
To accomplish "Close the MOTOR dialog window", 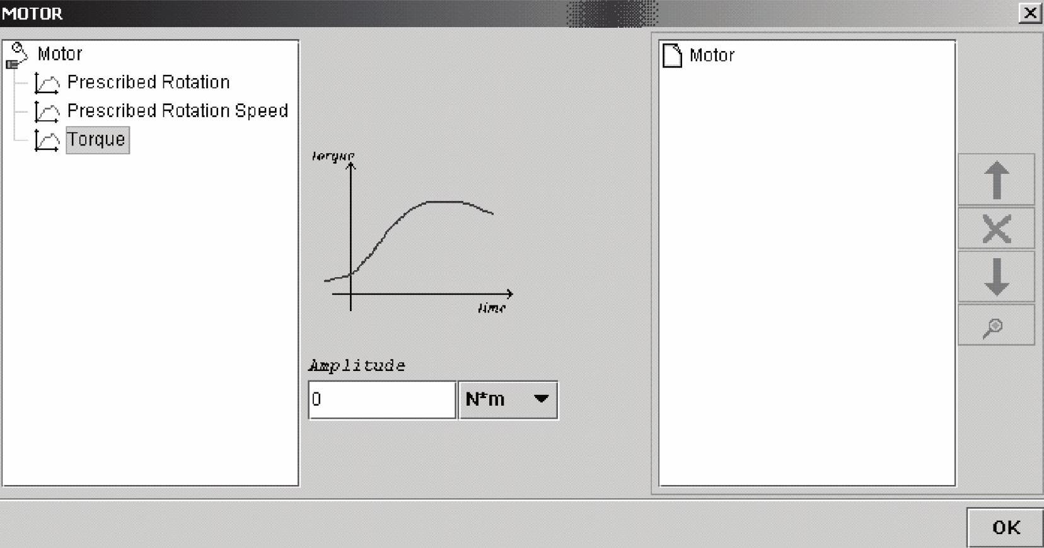I will tap(1029, 13).
